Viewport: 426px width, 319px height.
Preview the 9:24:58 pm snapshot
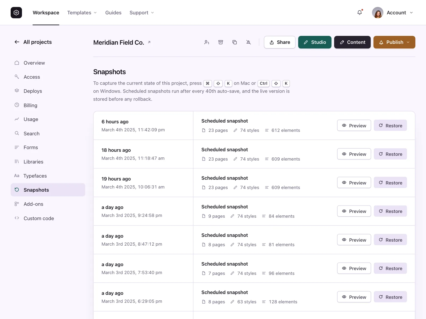click(x=354, y=211)
